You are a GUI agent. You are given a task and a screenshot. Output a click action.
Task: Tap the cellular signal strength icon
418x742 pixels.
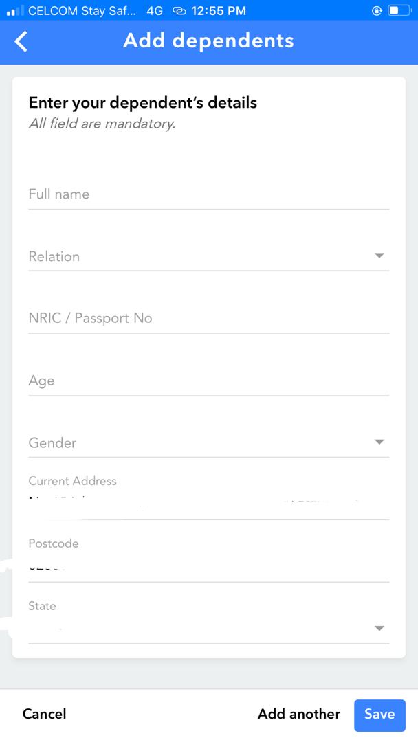[x=14, y=11]
